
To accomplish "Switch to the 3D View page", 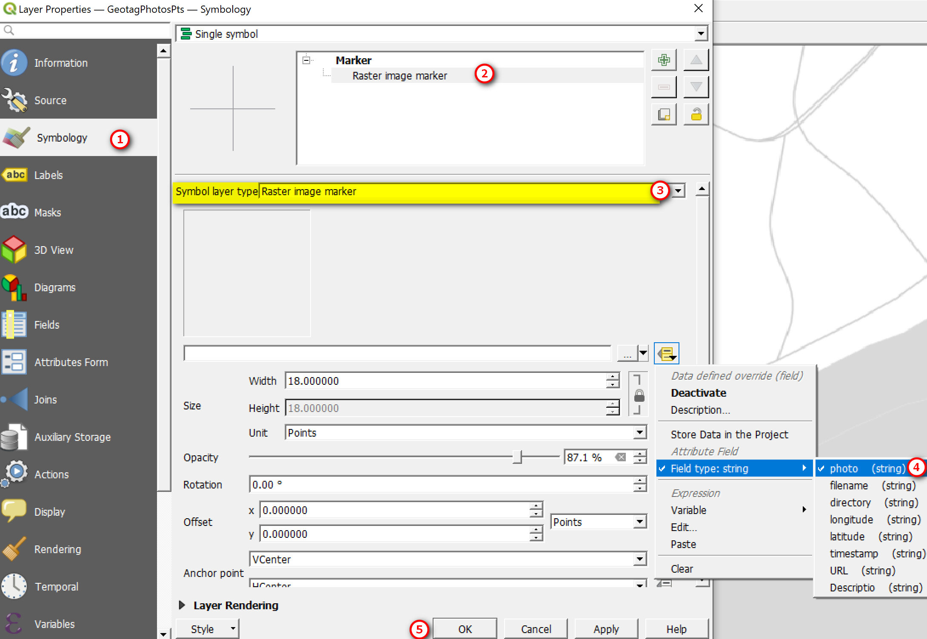I will coord(54,250).
